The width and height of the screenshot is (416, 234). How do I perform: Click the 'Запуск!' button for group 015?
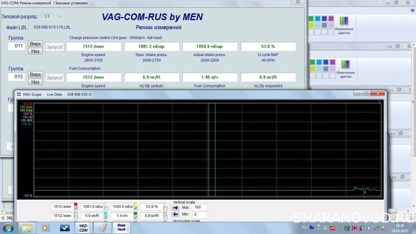54,78
